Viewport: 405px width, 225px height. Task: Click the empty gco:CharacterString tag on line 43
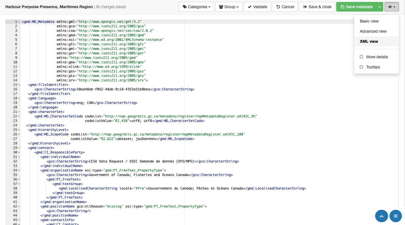coord(69,211)
